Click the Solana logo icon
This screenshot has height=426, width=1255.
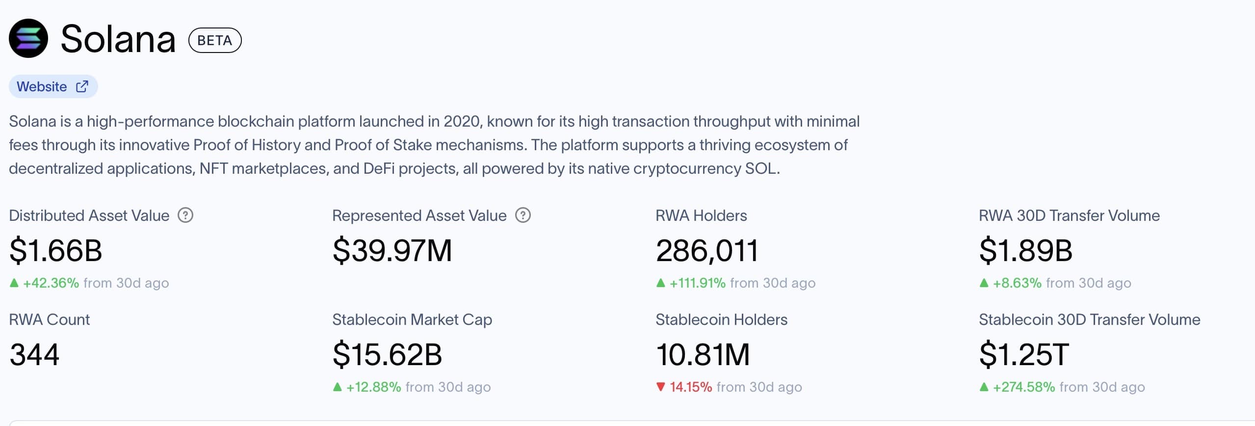(28, 39)
